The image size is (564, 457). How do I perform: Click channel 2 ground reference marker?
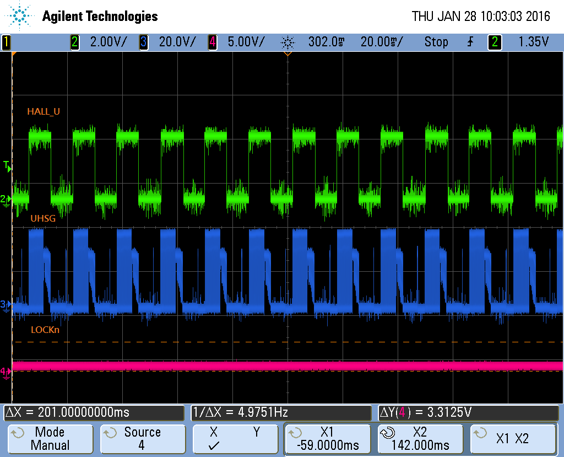tap(6, 200)
